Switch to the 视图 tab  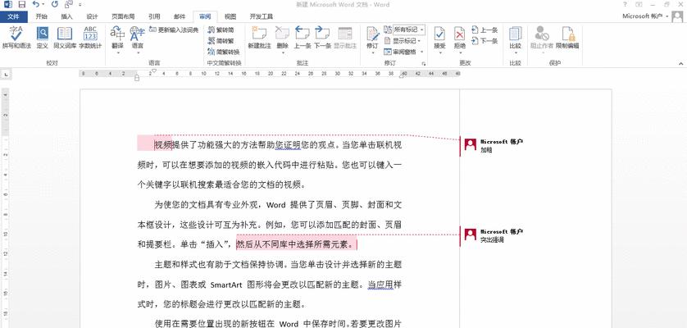[230, 16]
